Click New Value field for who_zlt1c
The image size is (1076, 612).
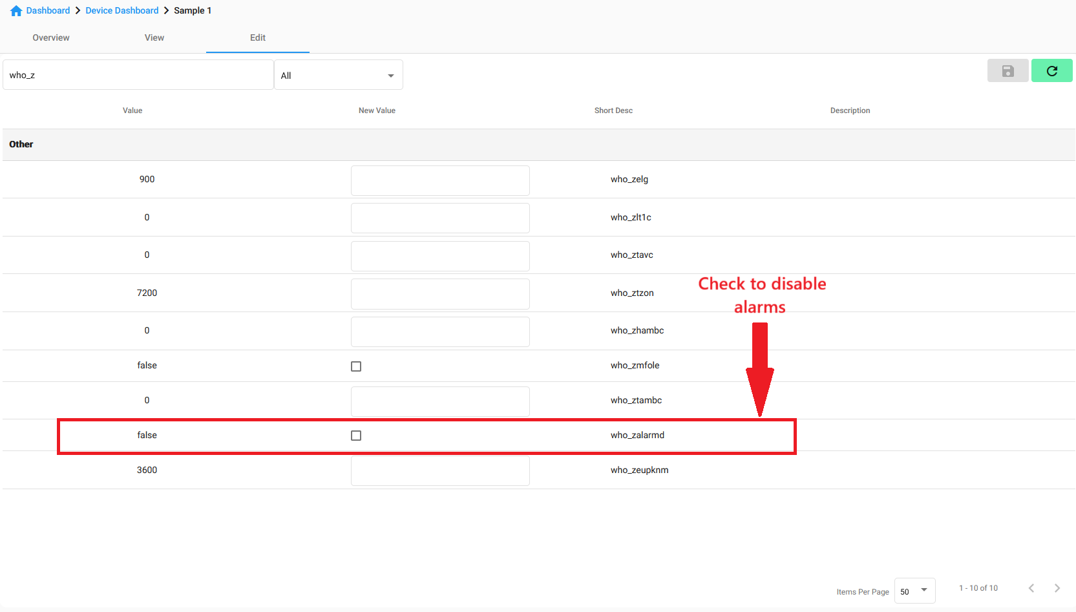pyautogui.click(x=440, y=218)
